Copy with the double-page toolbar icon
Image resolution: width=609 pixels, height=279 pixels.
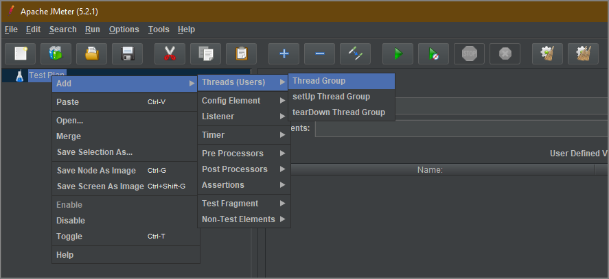click(x=205, y=53)
